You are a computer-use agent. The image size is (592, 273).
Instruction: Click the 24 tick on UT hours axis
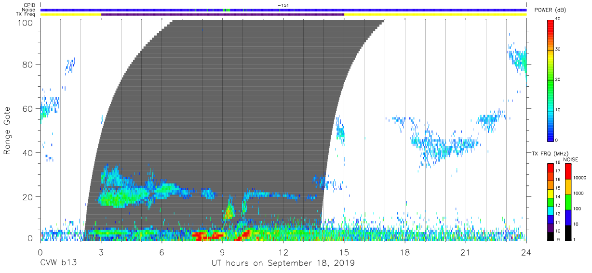tap(526, 252)
